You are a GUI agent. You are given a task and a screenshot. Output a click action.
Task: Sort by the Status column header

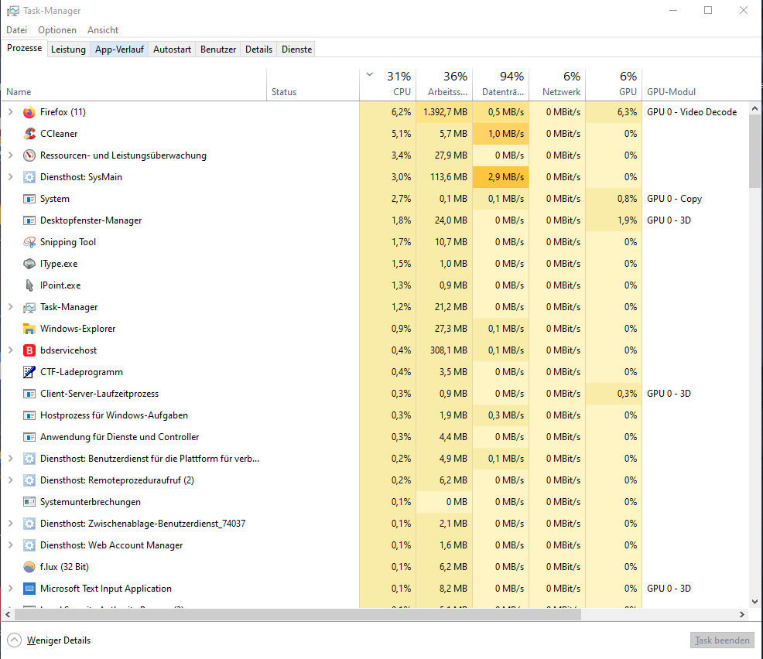pos(313,84)
